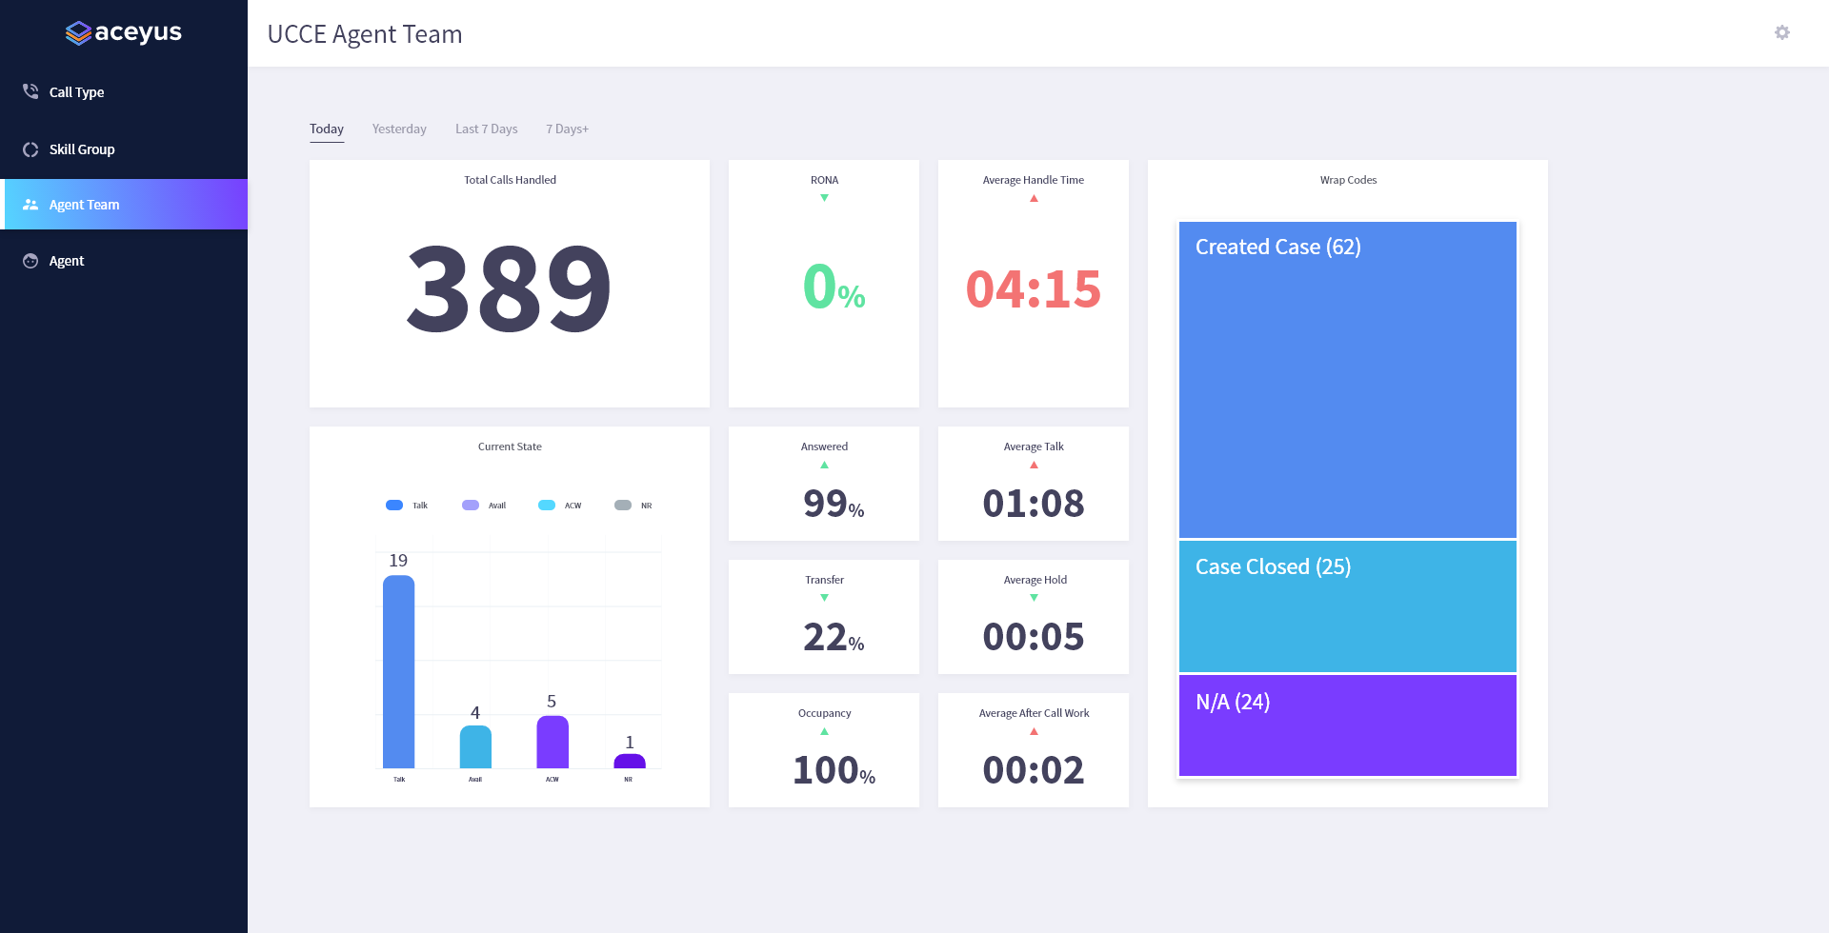Select the 7 Days+ time range
This screenshot has width=1829, height=933.
pyautogui.click(x=567, y=129)
